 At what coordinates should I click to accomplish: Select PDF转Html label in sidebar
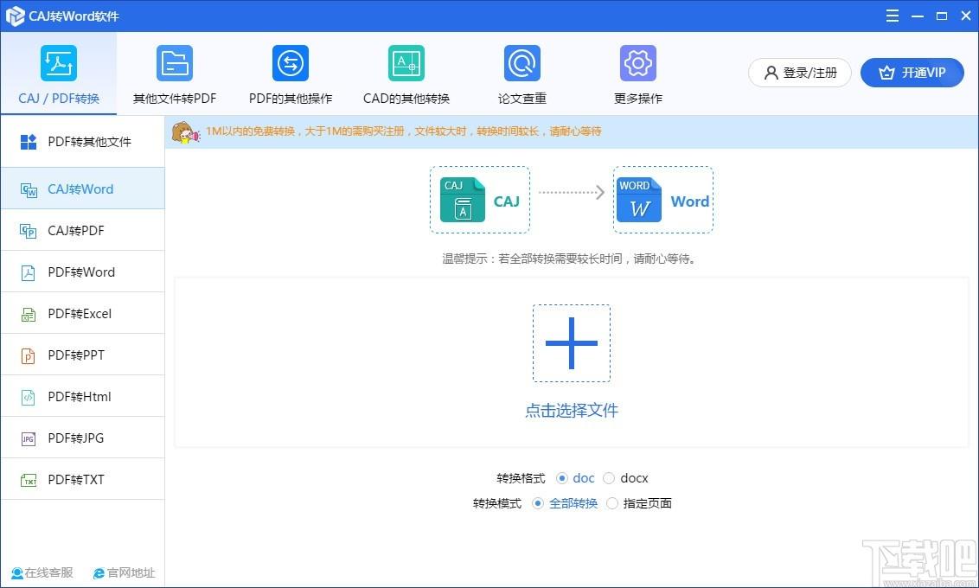pyautogui.click(x=80, y=397)
